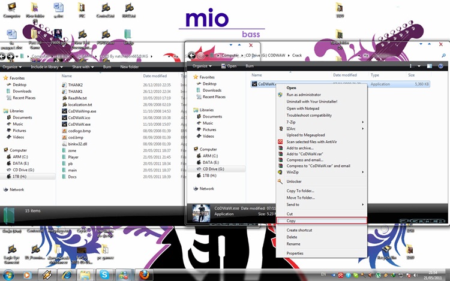This screenshot has height=281, width=450.
Task: Open the Share with dropdown
Action: (83, 67)
